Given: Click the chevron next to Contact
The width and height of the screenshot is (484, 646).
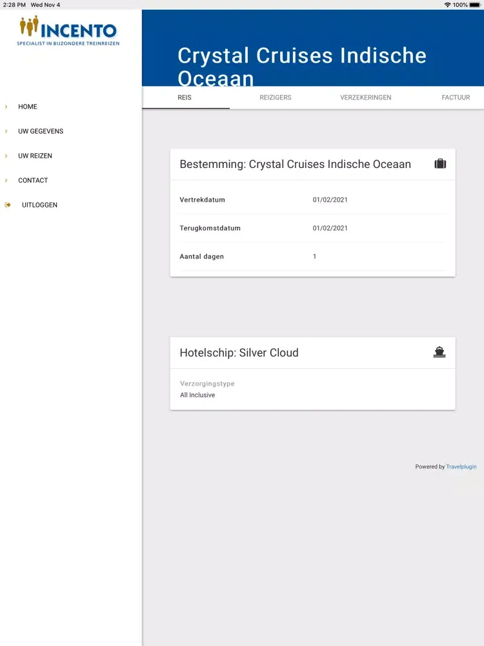Looking at the screenshot, I should pyautogui.click(x=6, y=180).
